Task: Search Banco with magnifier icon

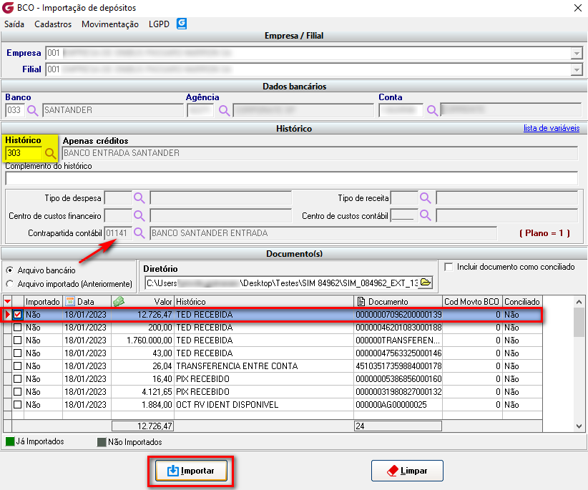Action: click(33, 111)
